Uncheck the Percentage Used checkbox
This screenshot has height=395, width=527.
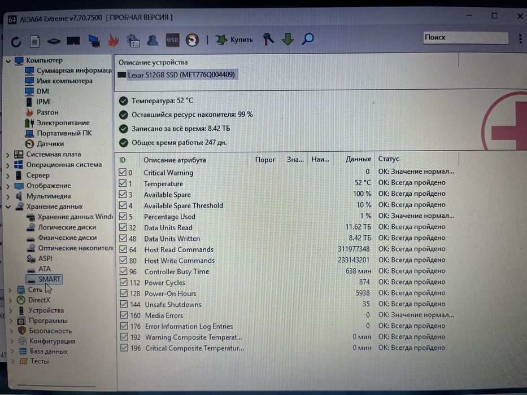point(123,216)
